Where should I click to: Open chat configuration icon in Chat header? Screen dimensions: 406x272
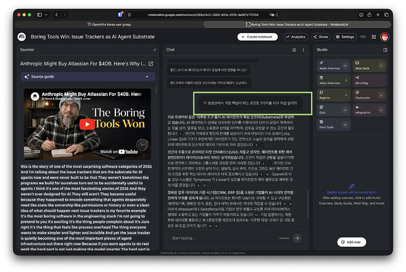coord(294,49)
